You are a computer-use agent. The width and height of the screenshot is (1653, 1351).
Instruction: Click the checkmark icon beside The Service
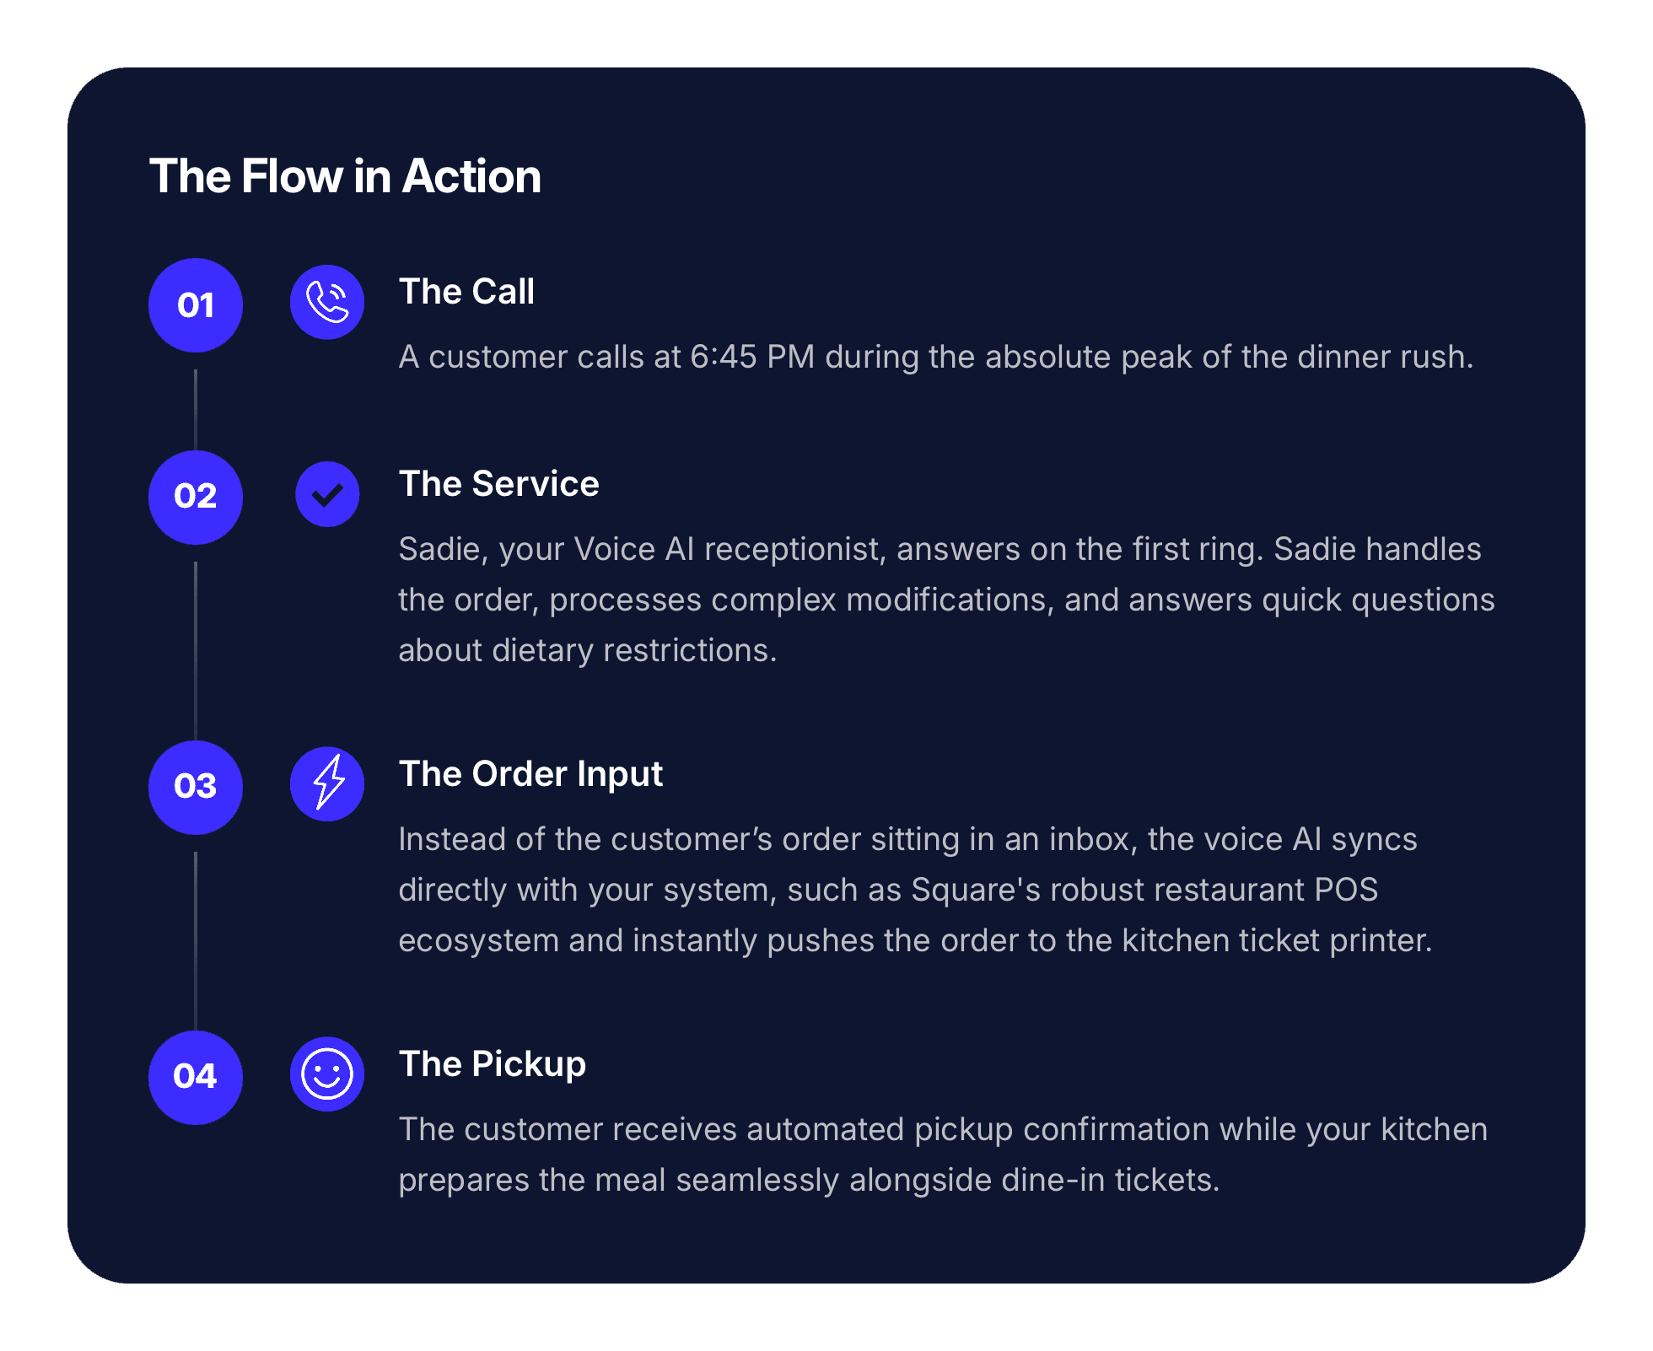(x=327, y=494)
